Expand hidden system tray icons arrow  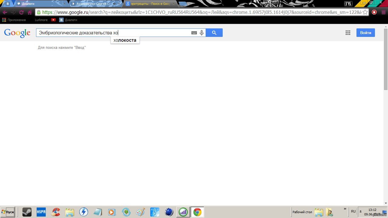click(360, 212)
